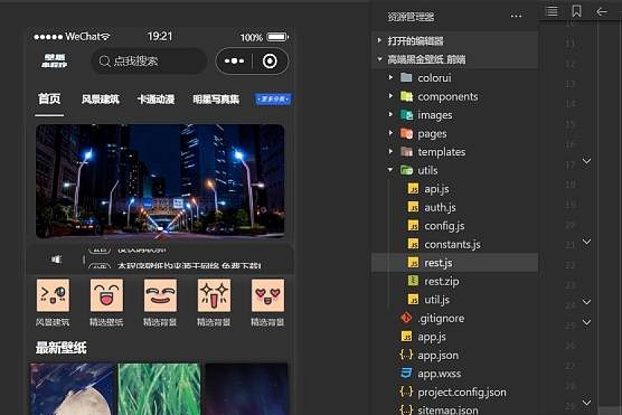Click the pages folder icon
The image size is (622, 415).
(406, 133)
